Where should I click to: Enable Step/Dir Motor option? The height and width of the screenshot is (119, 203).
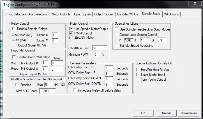(71, 37)
